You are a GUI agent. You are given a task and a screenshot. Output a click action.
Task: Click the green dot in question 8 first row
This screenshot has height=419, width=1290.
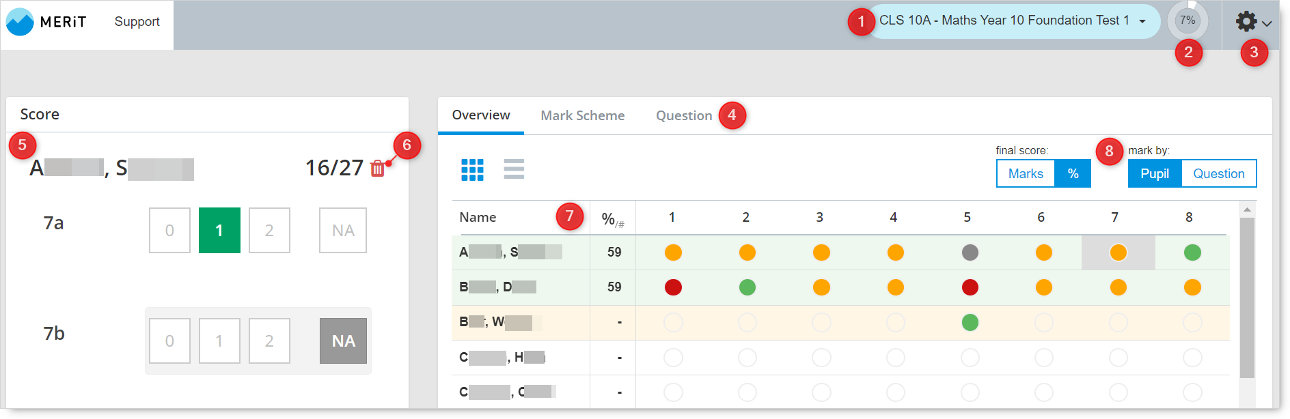pyautogui.click(x=1192, y=252)
